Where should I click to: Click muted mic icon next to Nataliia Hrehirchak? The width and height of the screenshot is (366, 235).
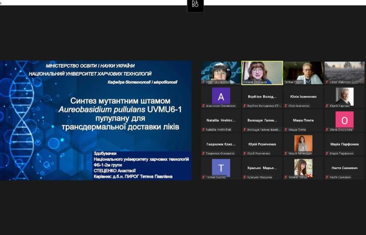click(x=204, y=130)
